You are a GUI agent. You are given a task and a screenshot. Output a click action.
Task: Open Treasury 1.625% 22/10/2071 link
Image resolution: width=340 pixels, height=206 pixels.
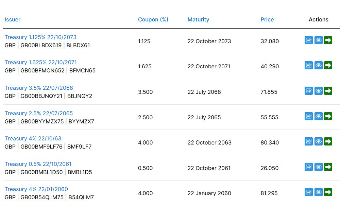click(x=41, y=63)
